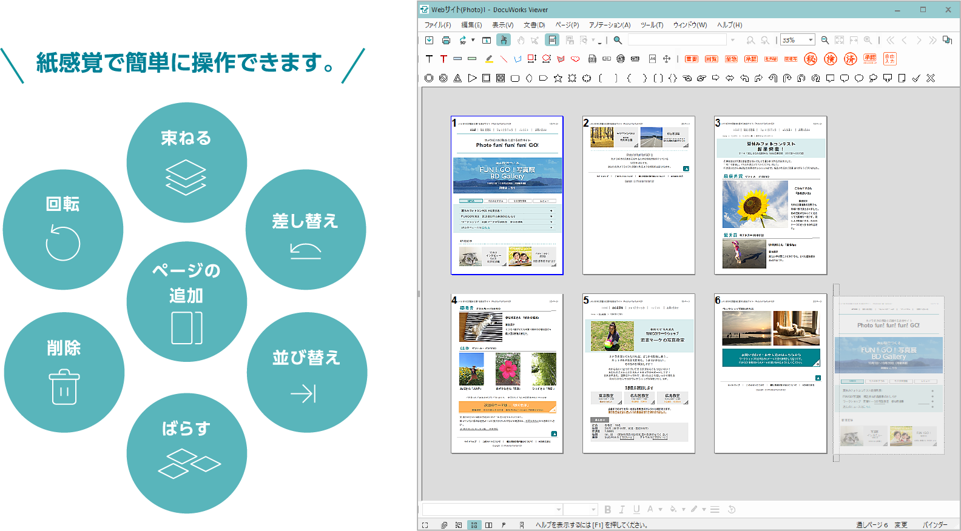Toggle the annotation tools mode button
This screenshot has width=961, height=531.
(504, 41)
